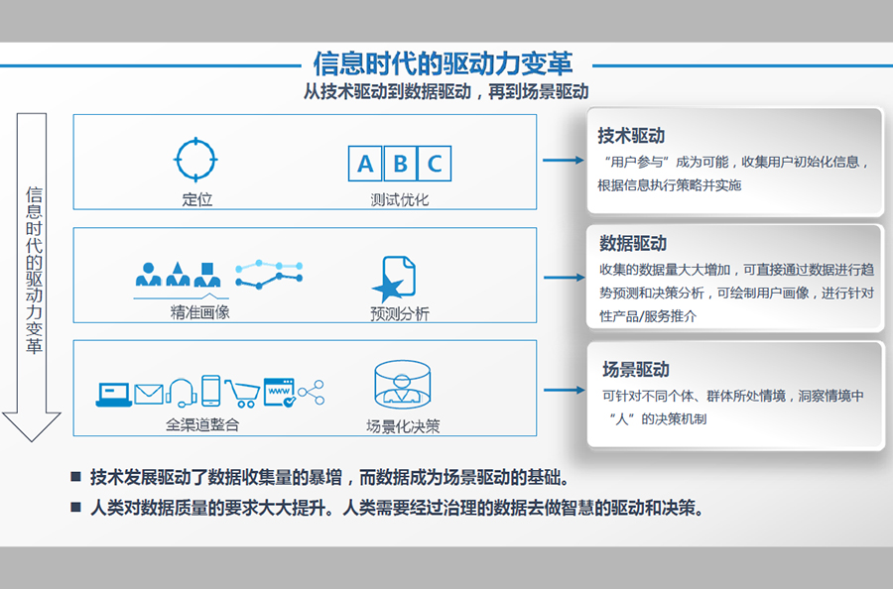Click the 场景化决策 cylinder person icon

pos(402,386)
